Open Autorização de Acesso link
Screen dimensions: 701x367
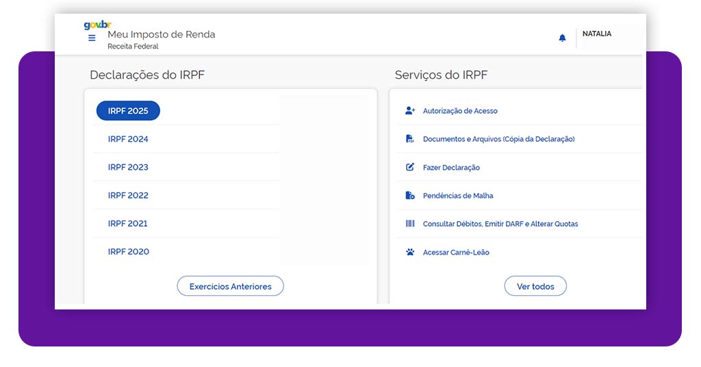click(x=460, y=111)
